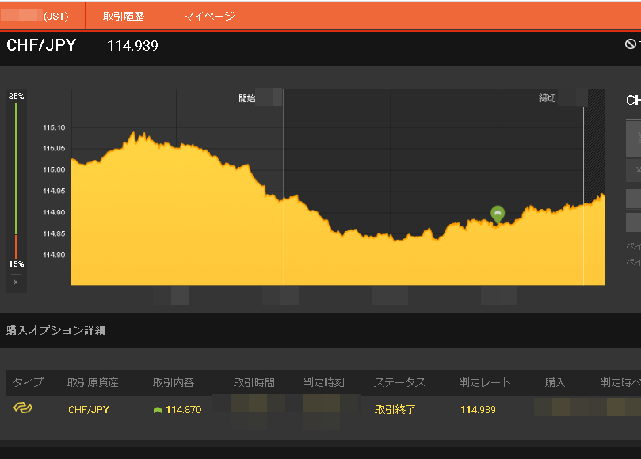
Task: Select the CHF/JPY cell in the table
Action: click(x=89, y=410)
